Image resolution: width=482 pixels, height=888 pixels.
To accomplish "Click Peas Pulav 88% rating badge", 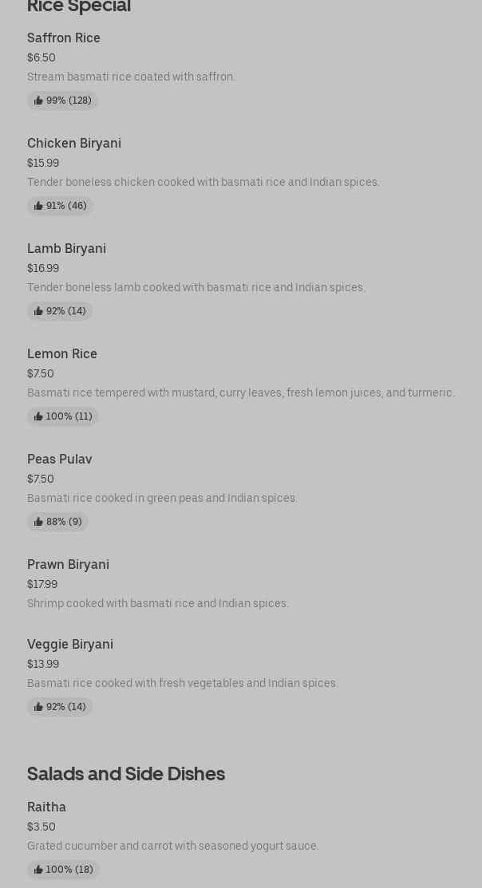I will pos(57,522).
